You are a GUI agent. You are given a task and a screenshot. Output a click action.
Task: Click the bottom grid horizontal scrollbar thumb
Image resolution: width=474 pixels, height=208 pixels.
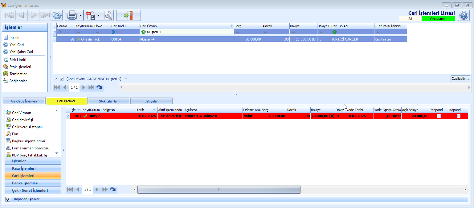[219, 190]
